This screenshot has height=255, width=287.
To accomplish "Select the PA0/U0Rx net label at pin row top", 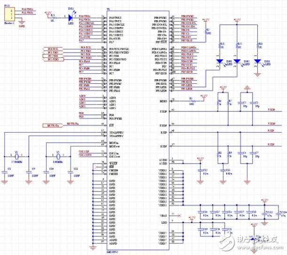I will [85, 16].
